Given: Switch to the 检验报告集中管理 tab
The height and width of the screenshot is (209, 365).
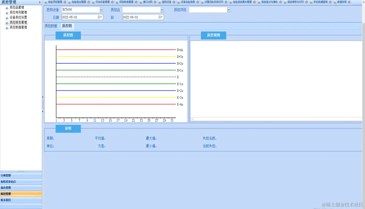Looking at the screenshot, I should tap(242, 2).
